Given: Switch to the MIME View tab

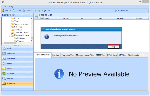Looking at the screenshot, I should pyautogui.click(x=101, y=55).
